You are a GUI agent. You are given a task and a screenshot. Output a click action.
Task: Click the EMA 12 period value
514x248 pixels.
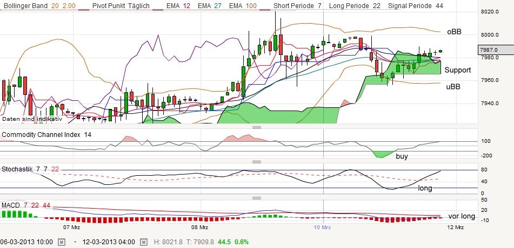coord(186,6)
